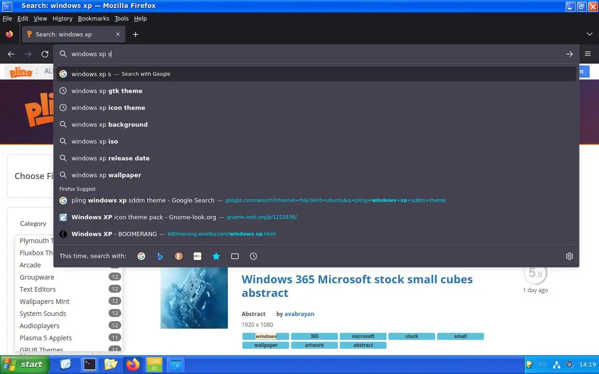The height and width of the screenshot is (374, 599).
Task: Click the first taskbar launcher icon next to start
Action: (66, 364)
